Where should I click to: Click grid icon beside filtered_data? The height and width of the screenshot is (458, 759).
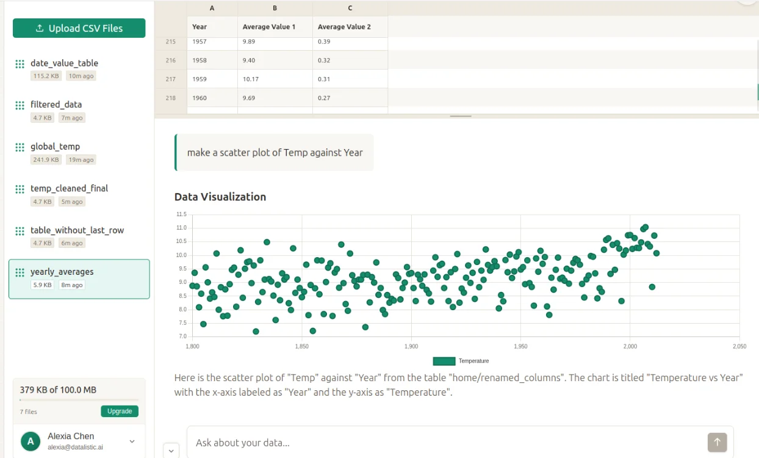point(20,105)
